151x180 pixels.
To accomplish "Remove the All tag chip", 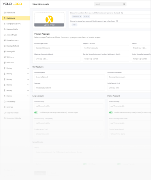I will coord(76,25).
